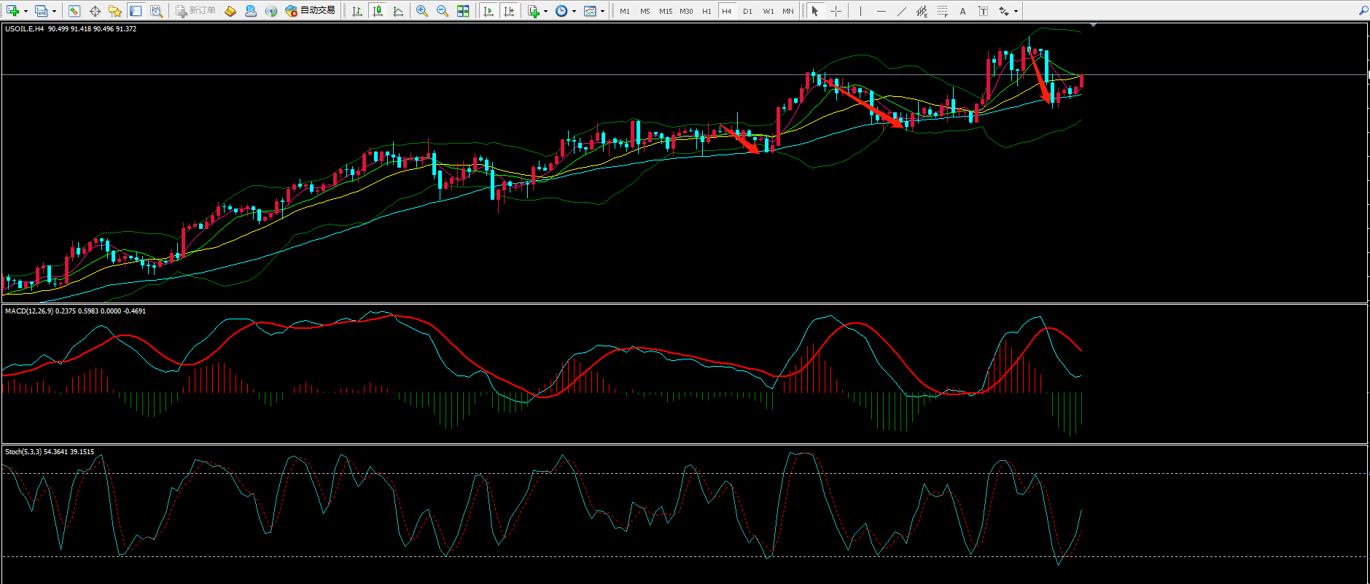The width and height of the screenshot is (1370, 584).
Task: Open the Market Watch window icon
Action: click(x=74, y=11)
